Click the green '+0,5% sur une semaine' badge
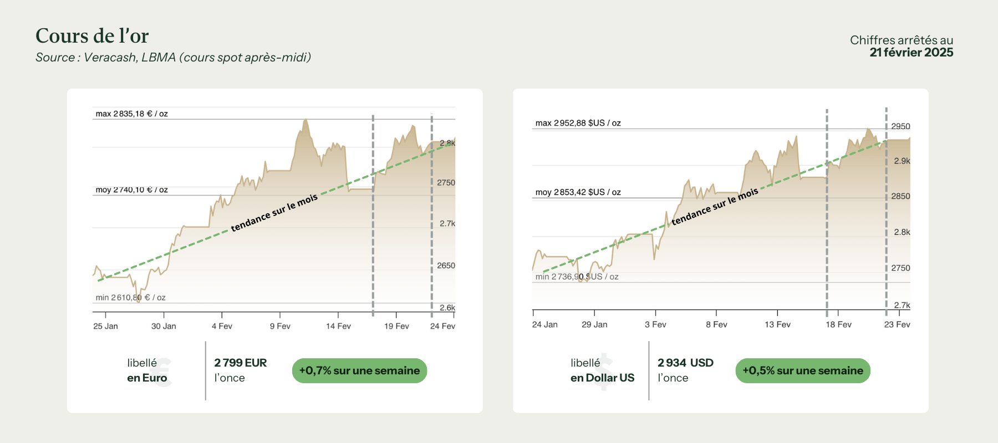 pyautogui.click(x=803, y=370)
